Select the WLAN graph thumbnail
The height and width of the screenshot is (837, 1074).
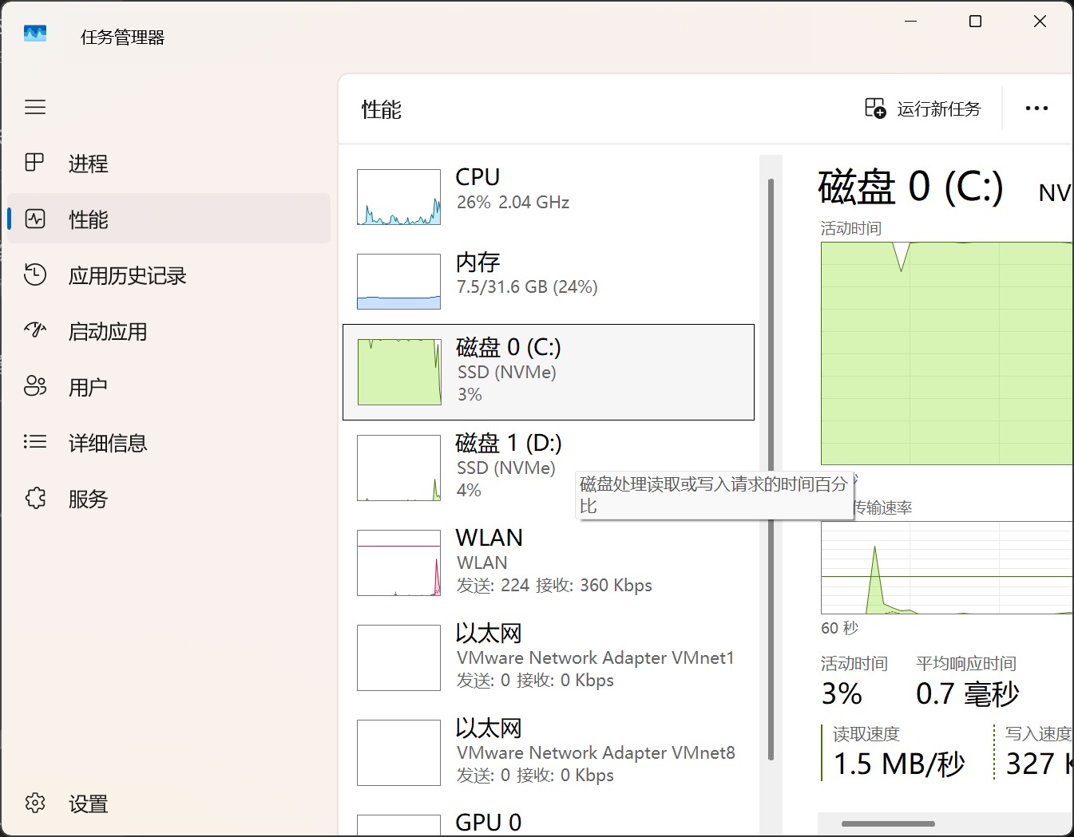tap(398, 563)
